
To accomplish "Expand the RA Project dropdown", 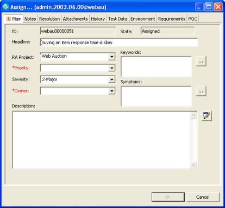I will pyautogui.click(x=112, y=57).
